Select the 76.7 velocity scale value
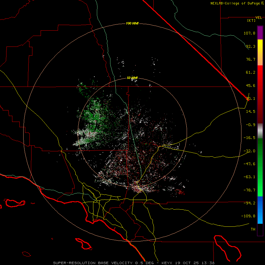Image resolution: width=265 pixels, height=265 pixels. [251, 59]
